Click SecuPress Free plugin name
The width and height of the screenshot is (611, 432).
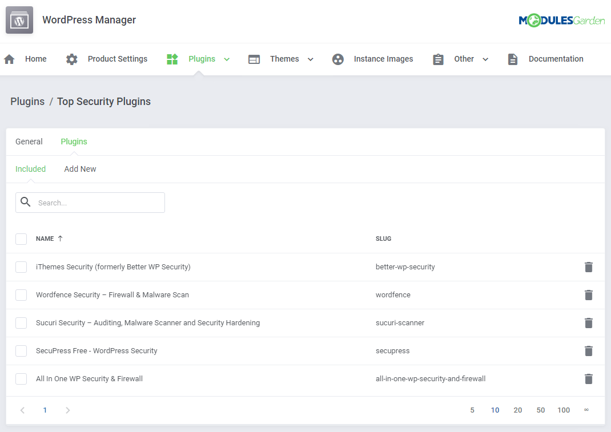coord(97,351)
